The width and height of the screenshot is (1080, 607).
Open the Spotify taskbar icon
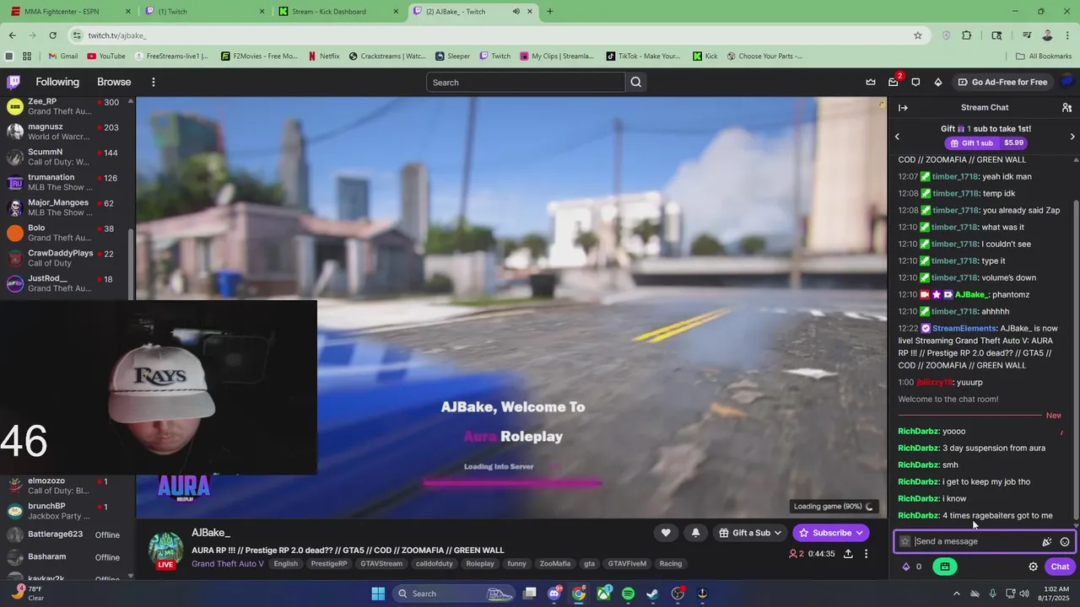[x=629, y=594]
